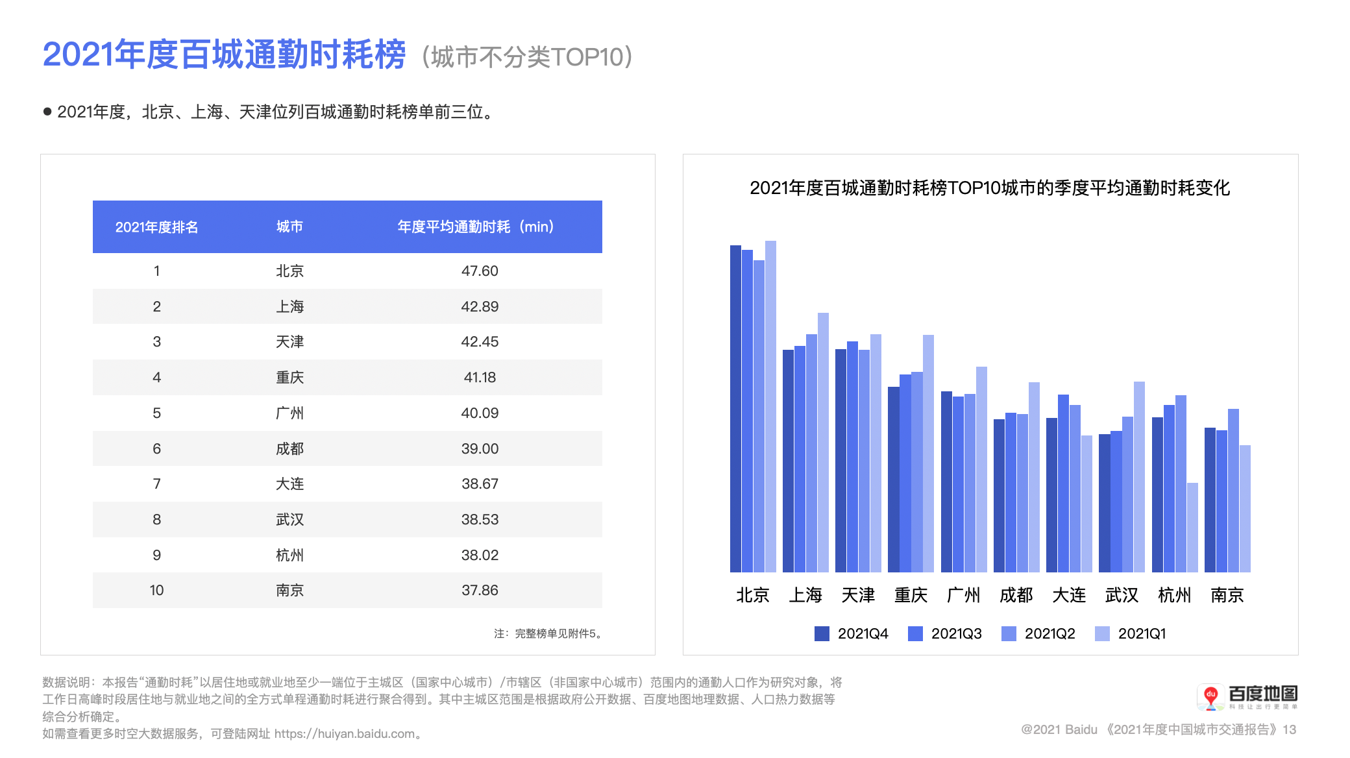Click the 2021Q2 legend color swatch
1350x758 pixels.
tap(1009, 633)
